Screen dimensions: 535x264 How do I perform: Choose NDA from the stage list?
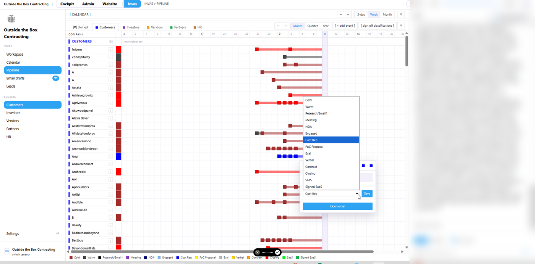click(331, 127)
